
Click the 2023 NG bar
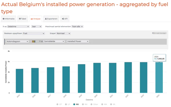[144, 78]
